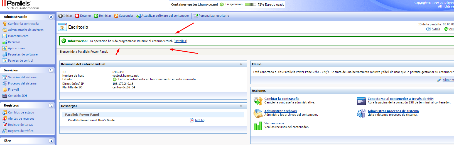Open the Firewall page
454x145 pixels.
13,90
